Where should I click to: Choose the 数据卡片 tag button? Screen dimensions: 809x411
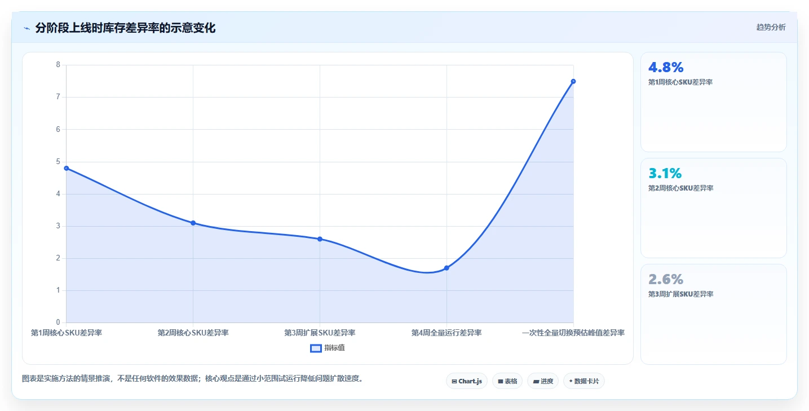584,381
